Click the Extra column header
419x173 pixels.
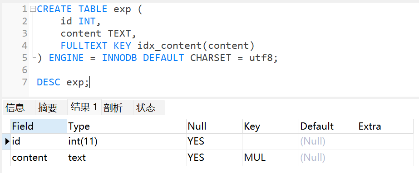[x=385, y=126]
